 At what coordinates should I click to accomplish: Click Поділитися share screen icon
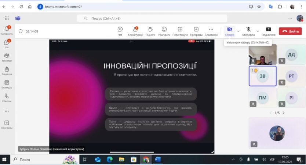click(268, 31)
